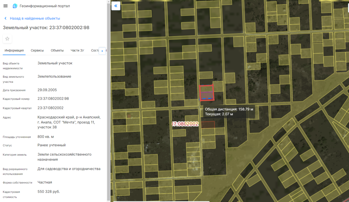
Task: Click the info panel vertical scrollbar
Action: (x=108, y=100)
